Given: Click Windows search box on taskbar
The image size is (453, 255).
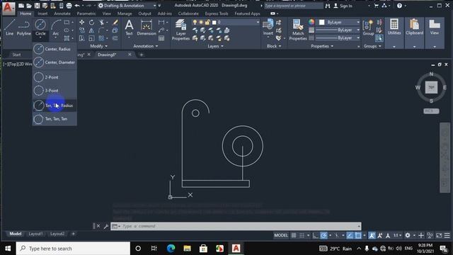Looking at the screenshot, I should click(73, 249).
